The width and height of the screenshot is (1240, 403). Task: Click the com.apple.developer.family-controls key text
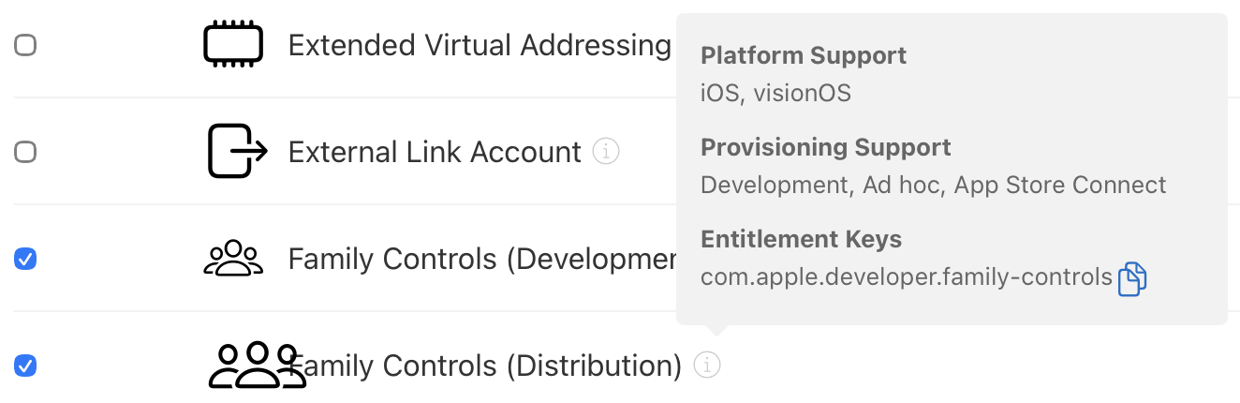click(x=906, y=278)
